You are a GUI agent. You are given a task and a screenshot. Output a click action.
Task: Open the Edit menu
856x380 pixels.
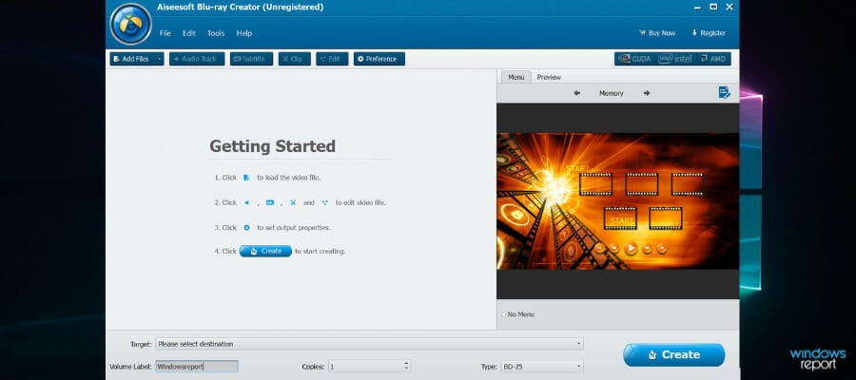click(189, 33)
